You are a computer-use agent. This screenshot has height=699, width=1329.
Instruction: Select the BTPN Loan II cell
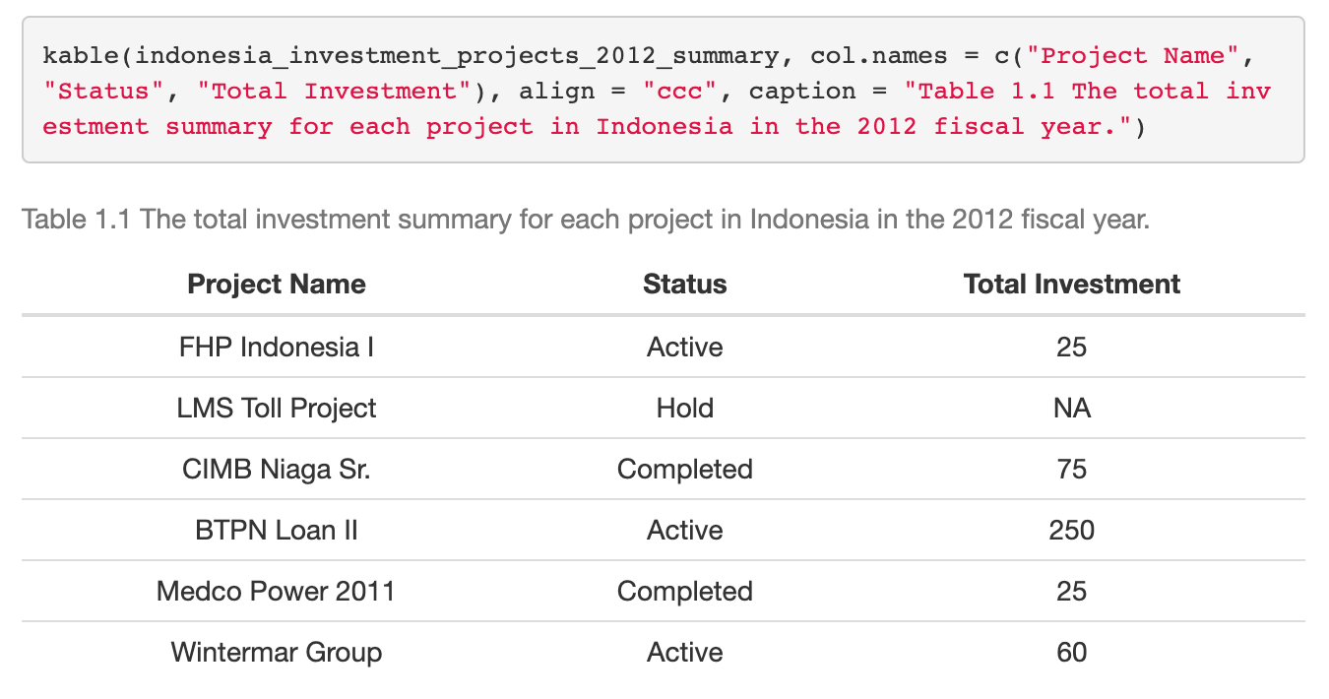tap(277, 531)
